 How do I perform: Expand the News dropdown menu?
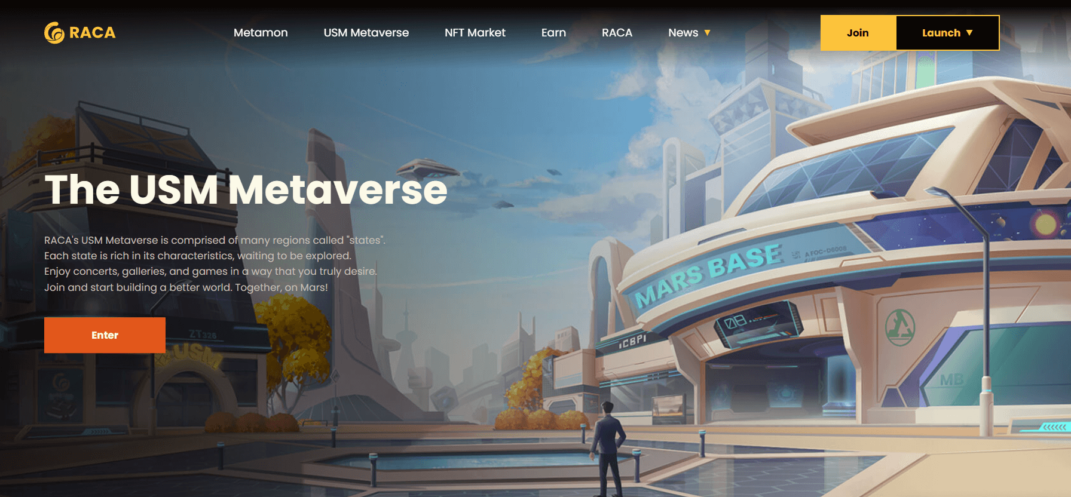click(x=689, y=33)
